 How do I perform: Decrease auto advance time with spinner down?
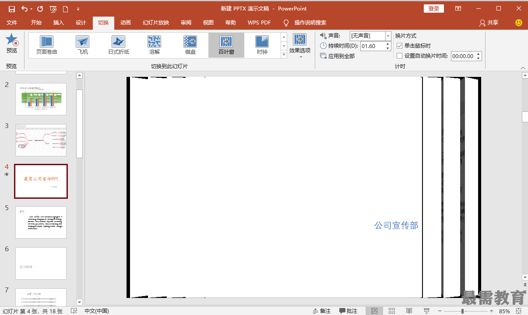[x=478, y=58]
